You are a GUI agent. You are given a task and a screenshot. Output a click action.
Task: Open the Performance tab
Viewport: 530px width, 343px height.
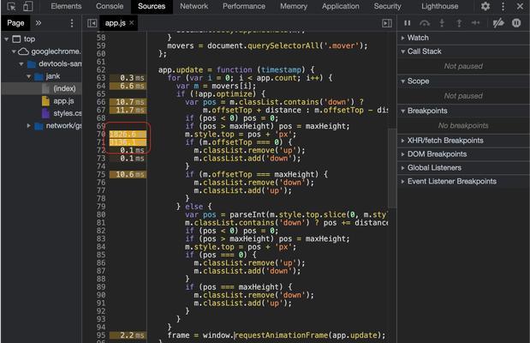tap(244, 6)
